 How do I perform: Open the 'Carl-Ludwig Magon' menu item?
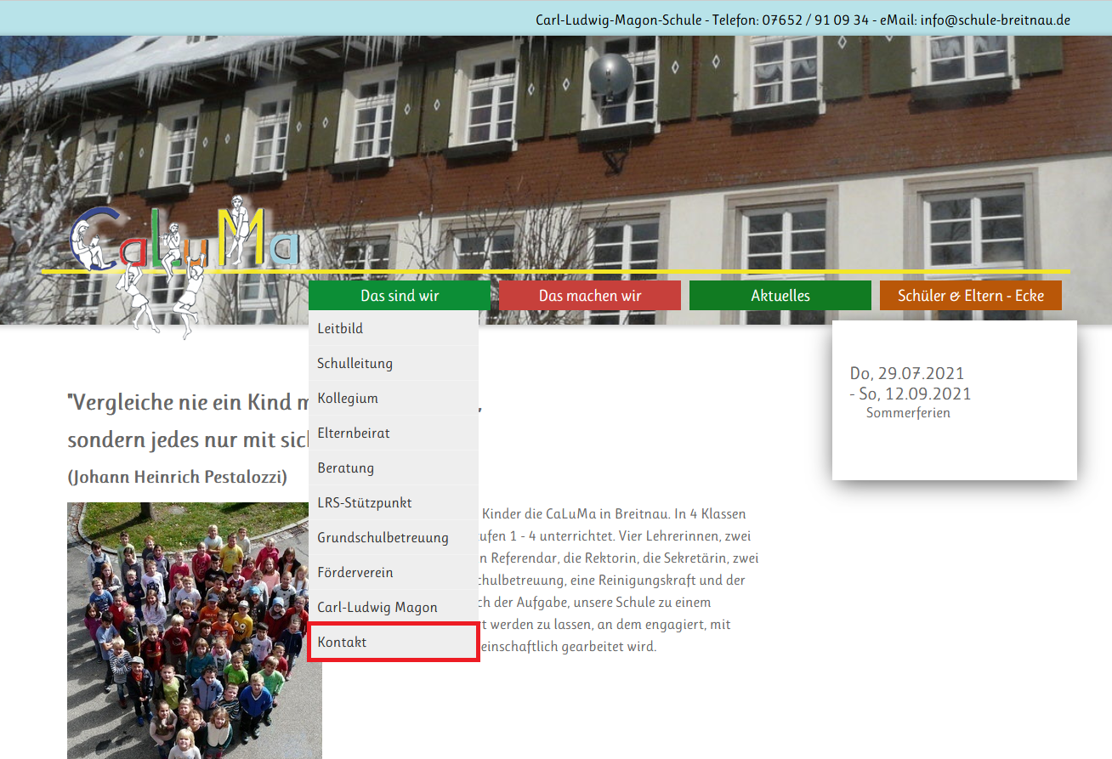[377, 607]
